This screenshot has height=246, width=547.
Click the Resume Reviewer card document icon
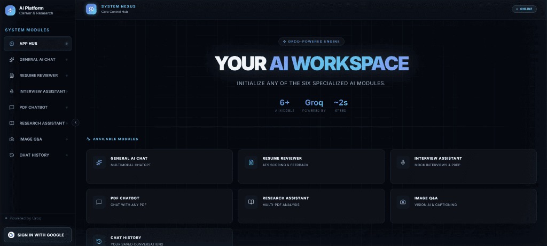pos(251,162)
